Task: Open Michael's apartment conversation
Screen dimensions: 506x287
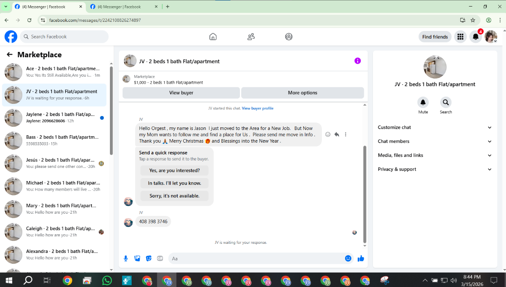Action: coord(54,186)
